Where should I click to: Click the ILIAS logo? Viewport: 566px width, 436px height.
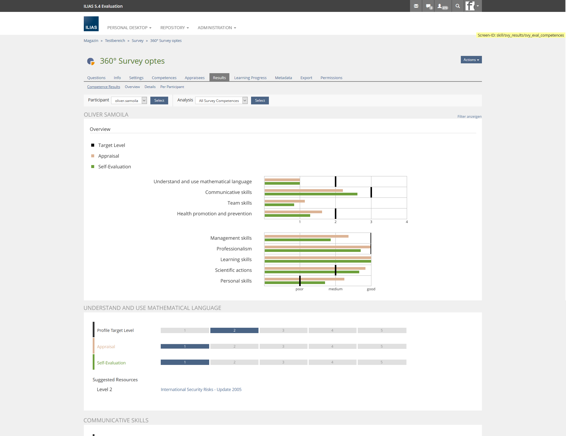click(x=91, y=24)
